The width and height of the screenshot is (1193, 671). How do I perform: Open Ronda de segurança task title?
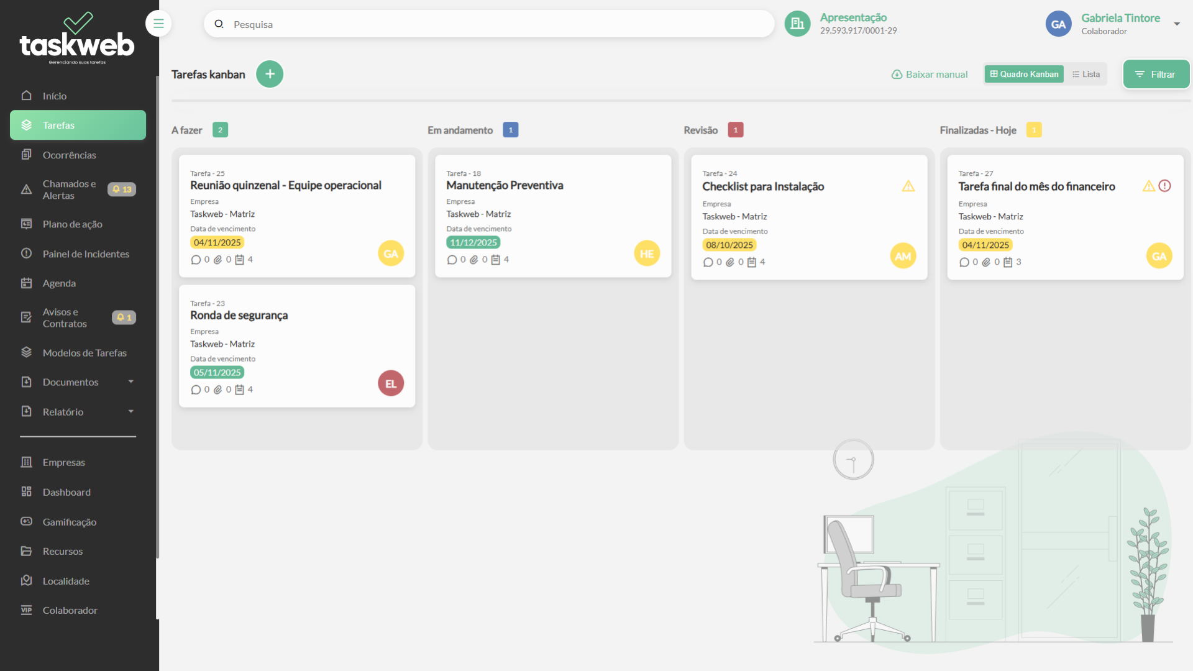pyautogui.click(x=239, y=315)
